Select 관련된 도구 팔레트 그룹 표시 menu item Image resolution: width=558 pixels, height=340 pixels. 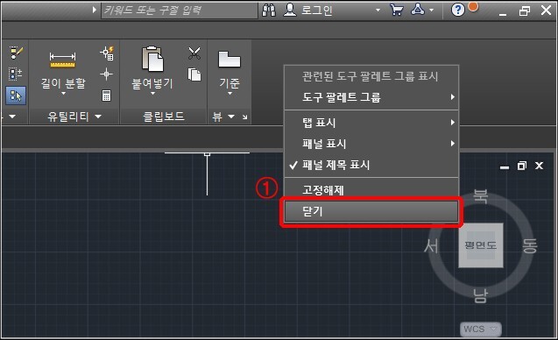pos(371,76)
